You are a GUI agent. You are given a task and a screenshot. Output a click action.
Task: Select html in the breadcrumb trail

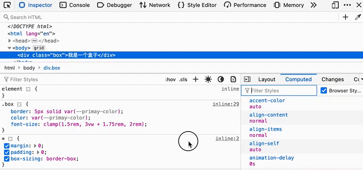coord(9,68)
